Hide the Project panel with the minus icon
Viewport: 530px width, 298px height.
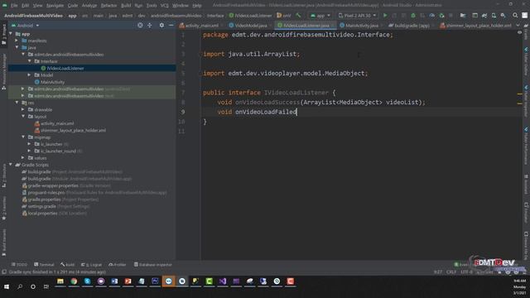point(171,26)
